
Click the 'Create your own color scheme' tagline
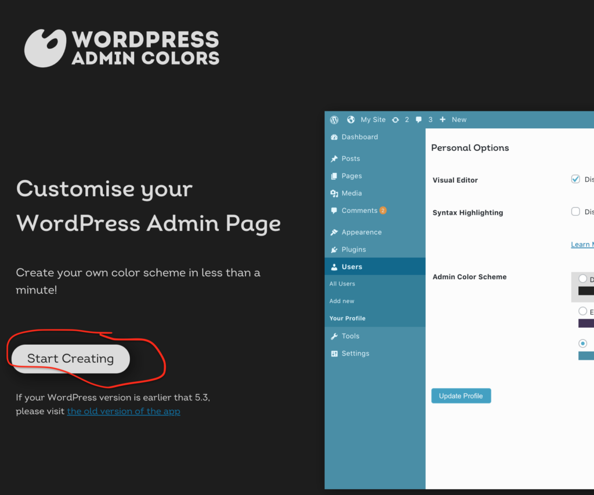point(138,281)
